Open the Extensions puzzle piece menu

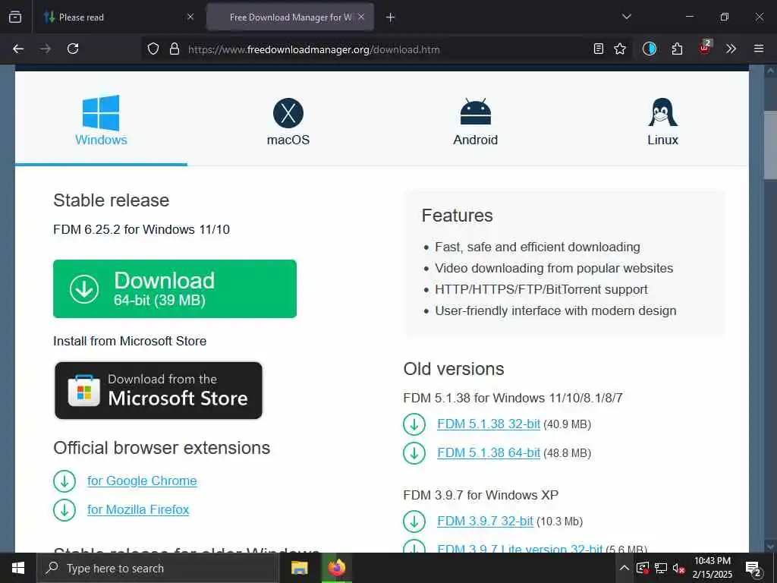[677, 49]
